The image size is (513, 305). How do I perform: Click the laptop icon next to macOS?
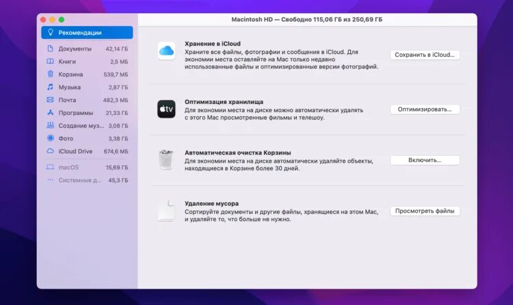(50, 167)
